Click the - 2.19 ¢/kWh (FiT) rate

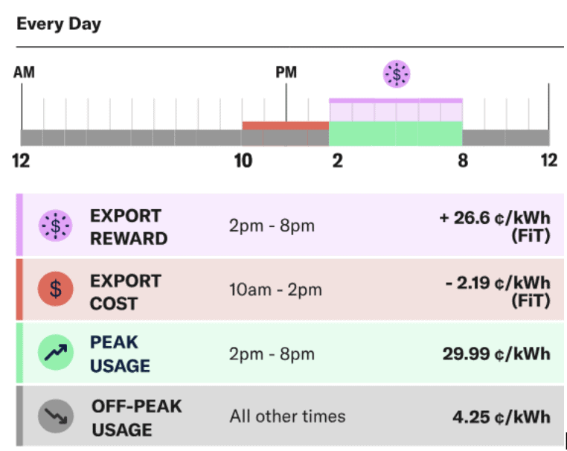pyautogui.click(x=498, y=292)
